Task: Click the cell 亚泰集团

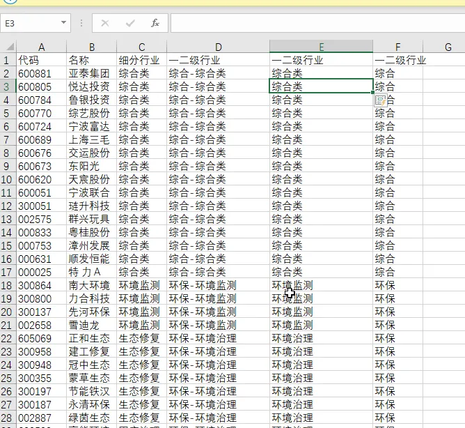Action: pos(92,73)
